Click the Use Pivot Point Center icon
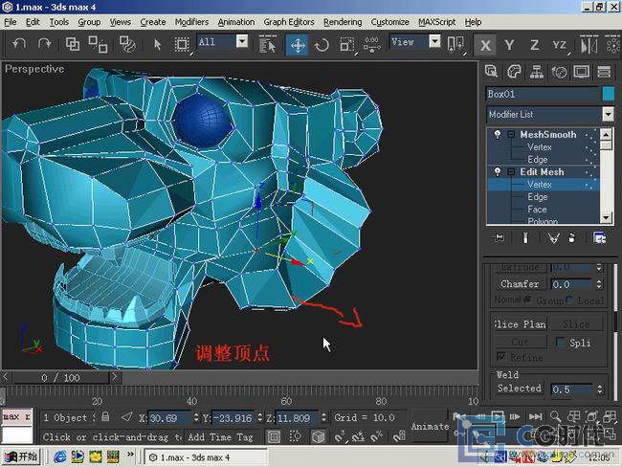The width and height of the screenshot is (622, 467). point(455,44)
